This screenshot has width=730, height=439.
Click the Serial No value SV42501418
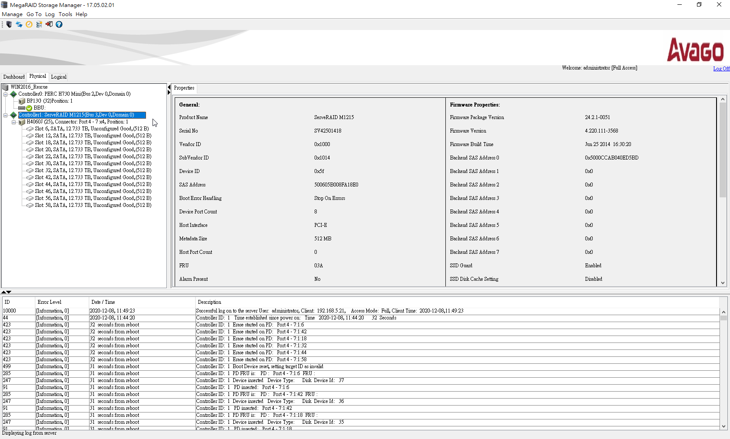pyautogui.click(x=328, y=131)
